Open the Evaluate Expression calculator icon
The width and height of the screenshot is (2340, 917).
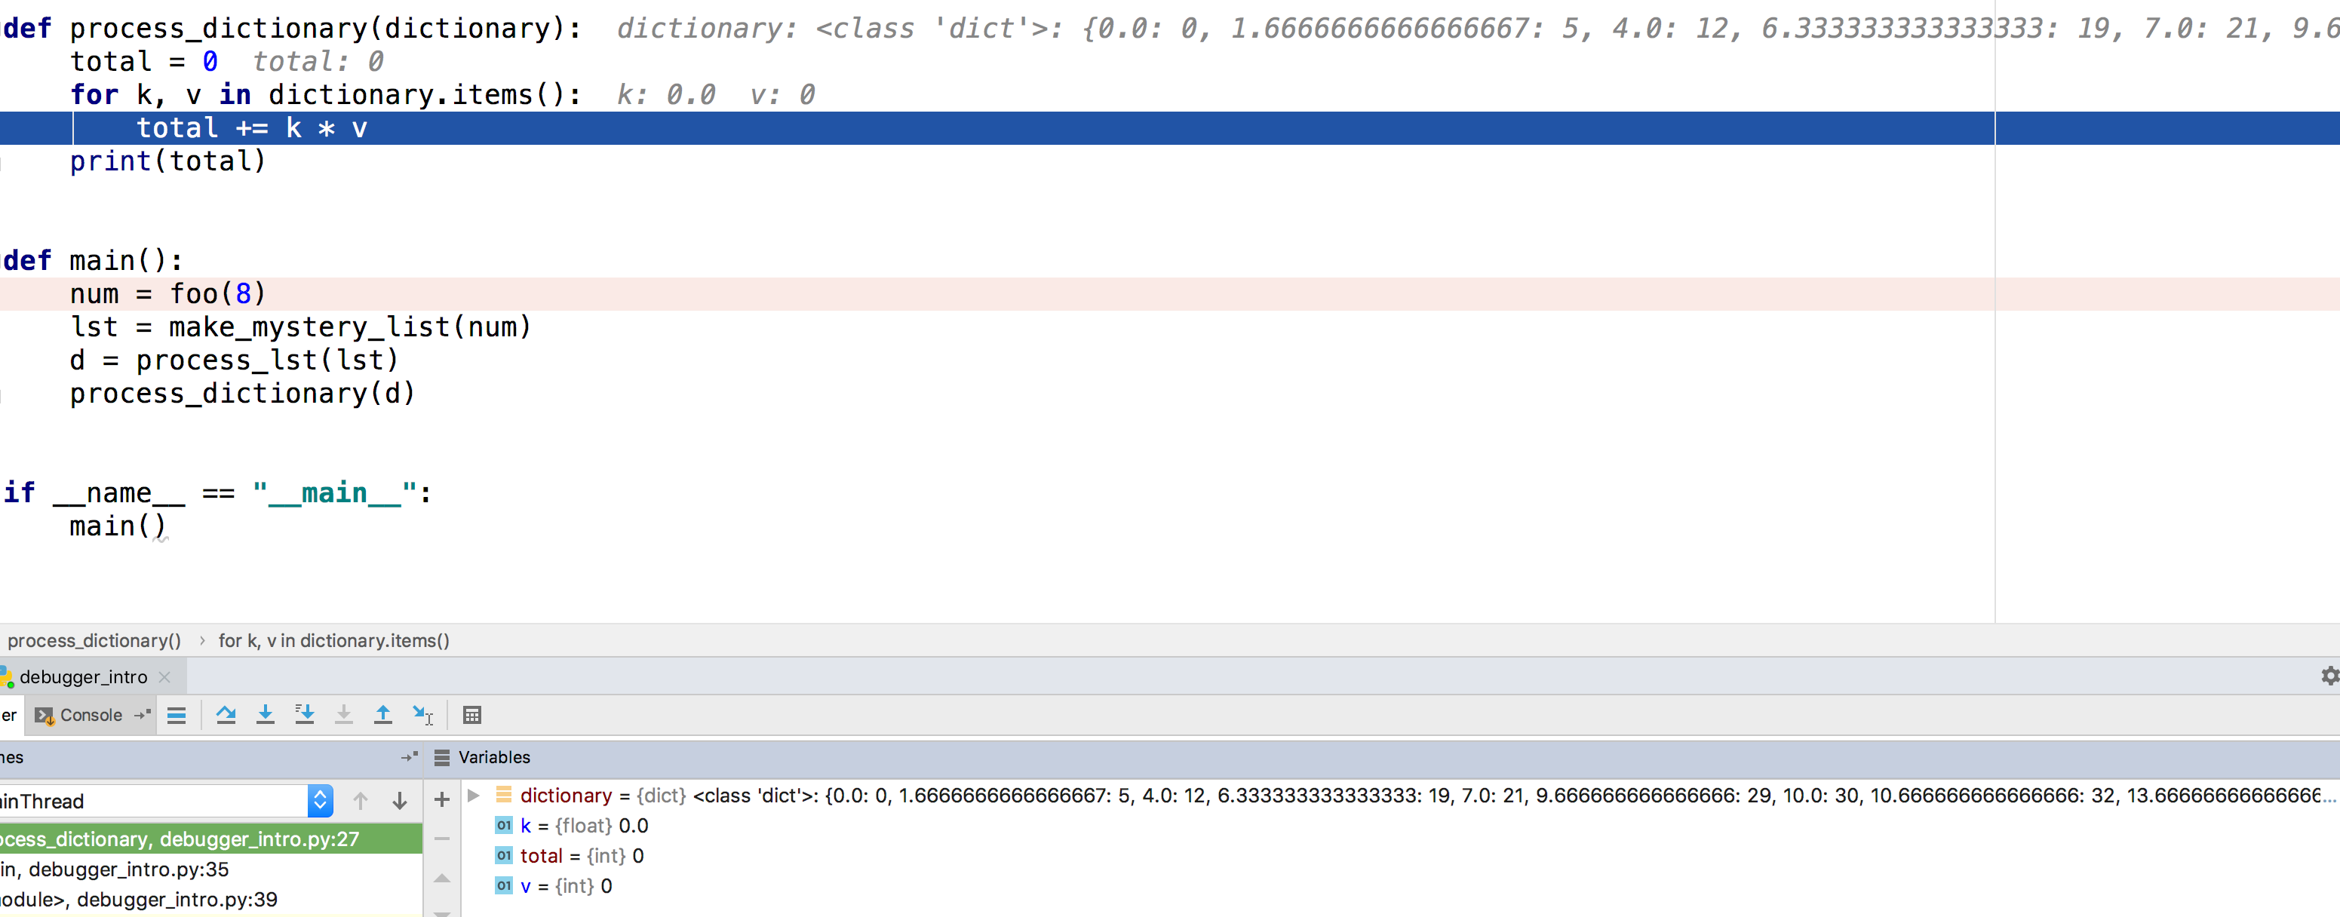tap(472, 716)
